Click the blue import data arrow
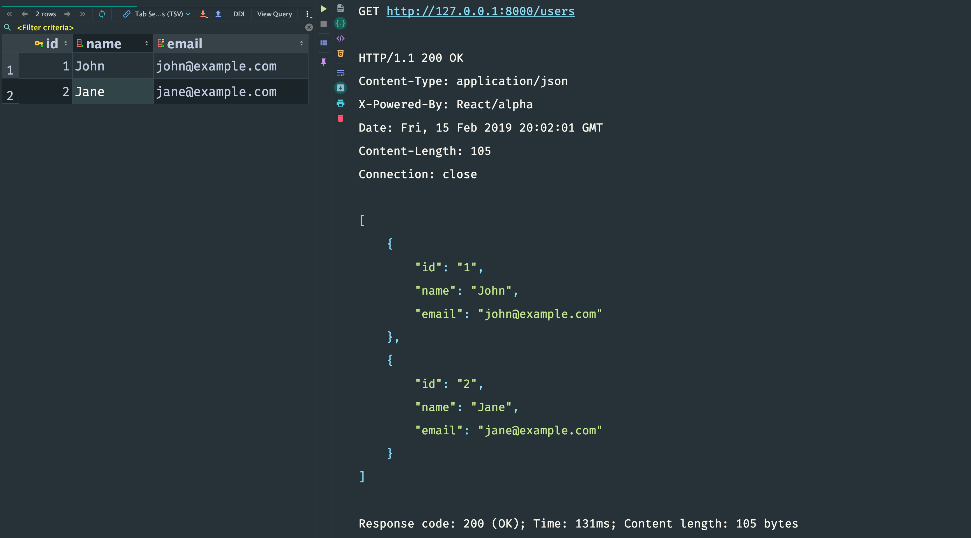 [218, 14]
